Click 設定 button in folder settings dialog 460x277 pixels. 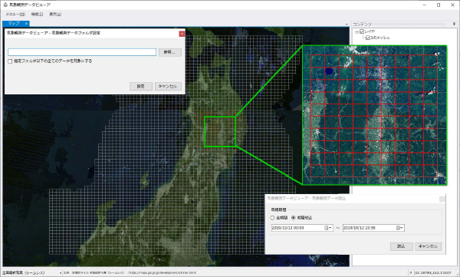[141, 86]
